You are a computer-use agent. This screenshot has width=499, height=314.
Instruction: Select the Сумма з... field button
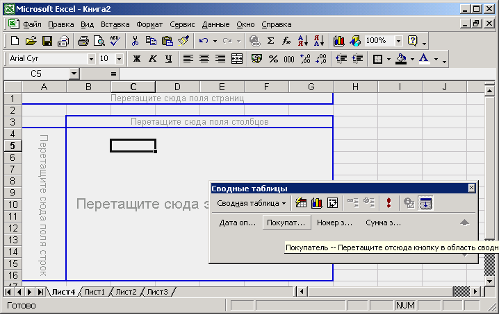pos(383,223)
